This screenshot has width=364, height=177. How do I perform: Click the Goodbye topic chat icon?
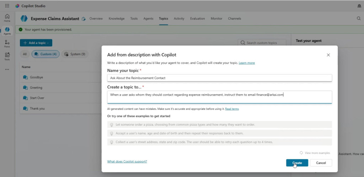coord(25,77)
